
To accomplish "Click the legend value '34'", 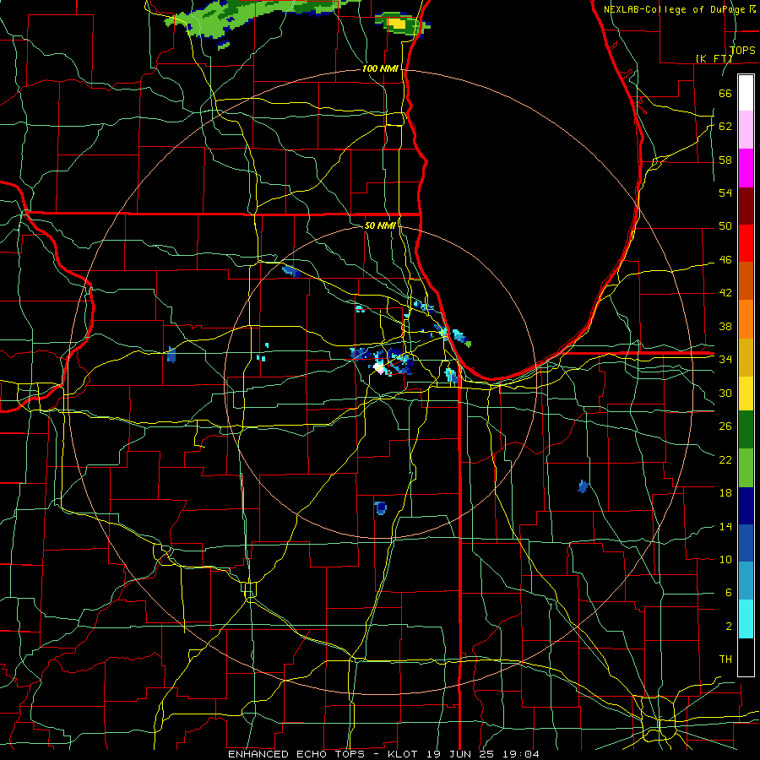I will (x=725, y=359).
